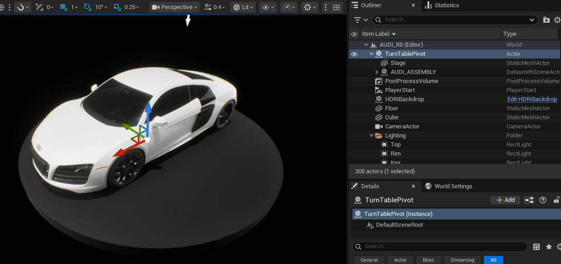
Task: Toggle the Details lock icon
Action: click(556, 200)
